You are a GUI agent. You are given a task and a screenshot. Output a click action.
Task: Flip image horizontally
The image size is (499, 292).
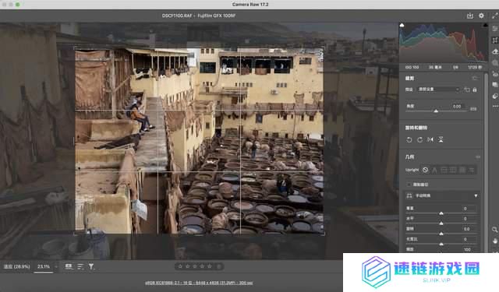click(430, 140)
